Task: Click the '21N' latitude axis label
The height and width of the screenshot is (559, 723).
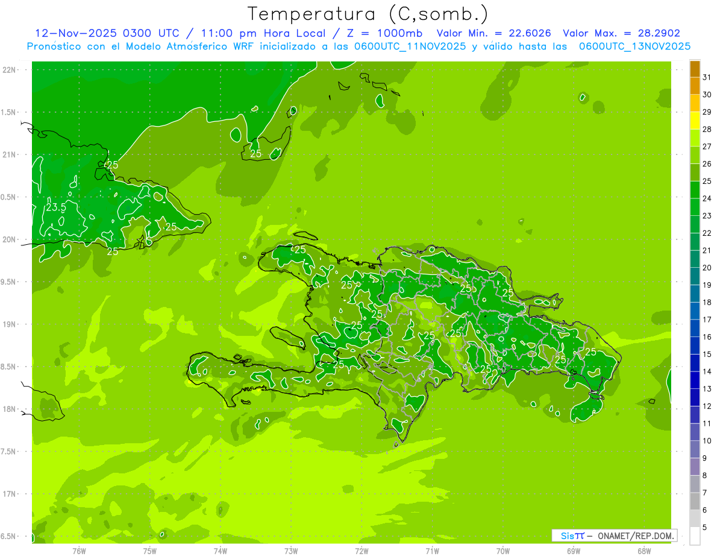Action: [x=10, y=155]
